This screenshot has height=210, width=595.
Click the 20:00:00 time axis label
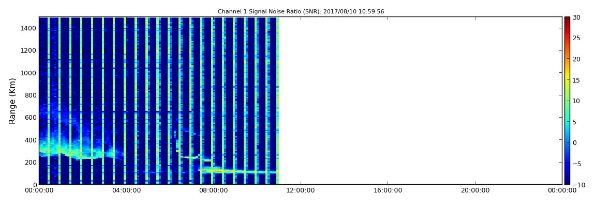(475, 191)
